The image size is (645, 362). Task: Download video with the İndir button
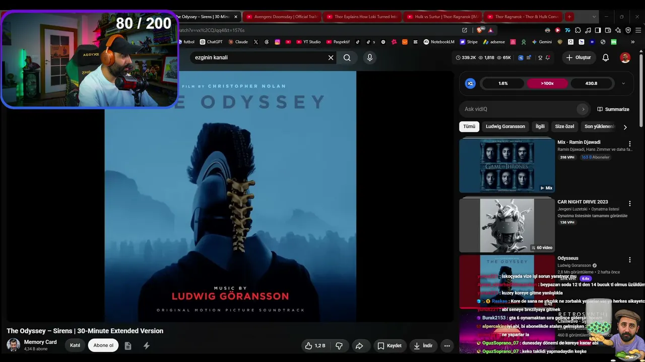pos(423,345)
